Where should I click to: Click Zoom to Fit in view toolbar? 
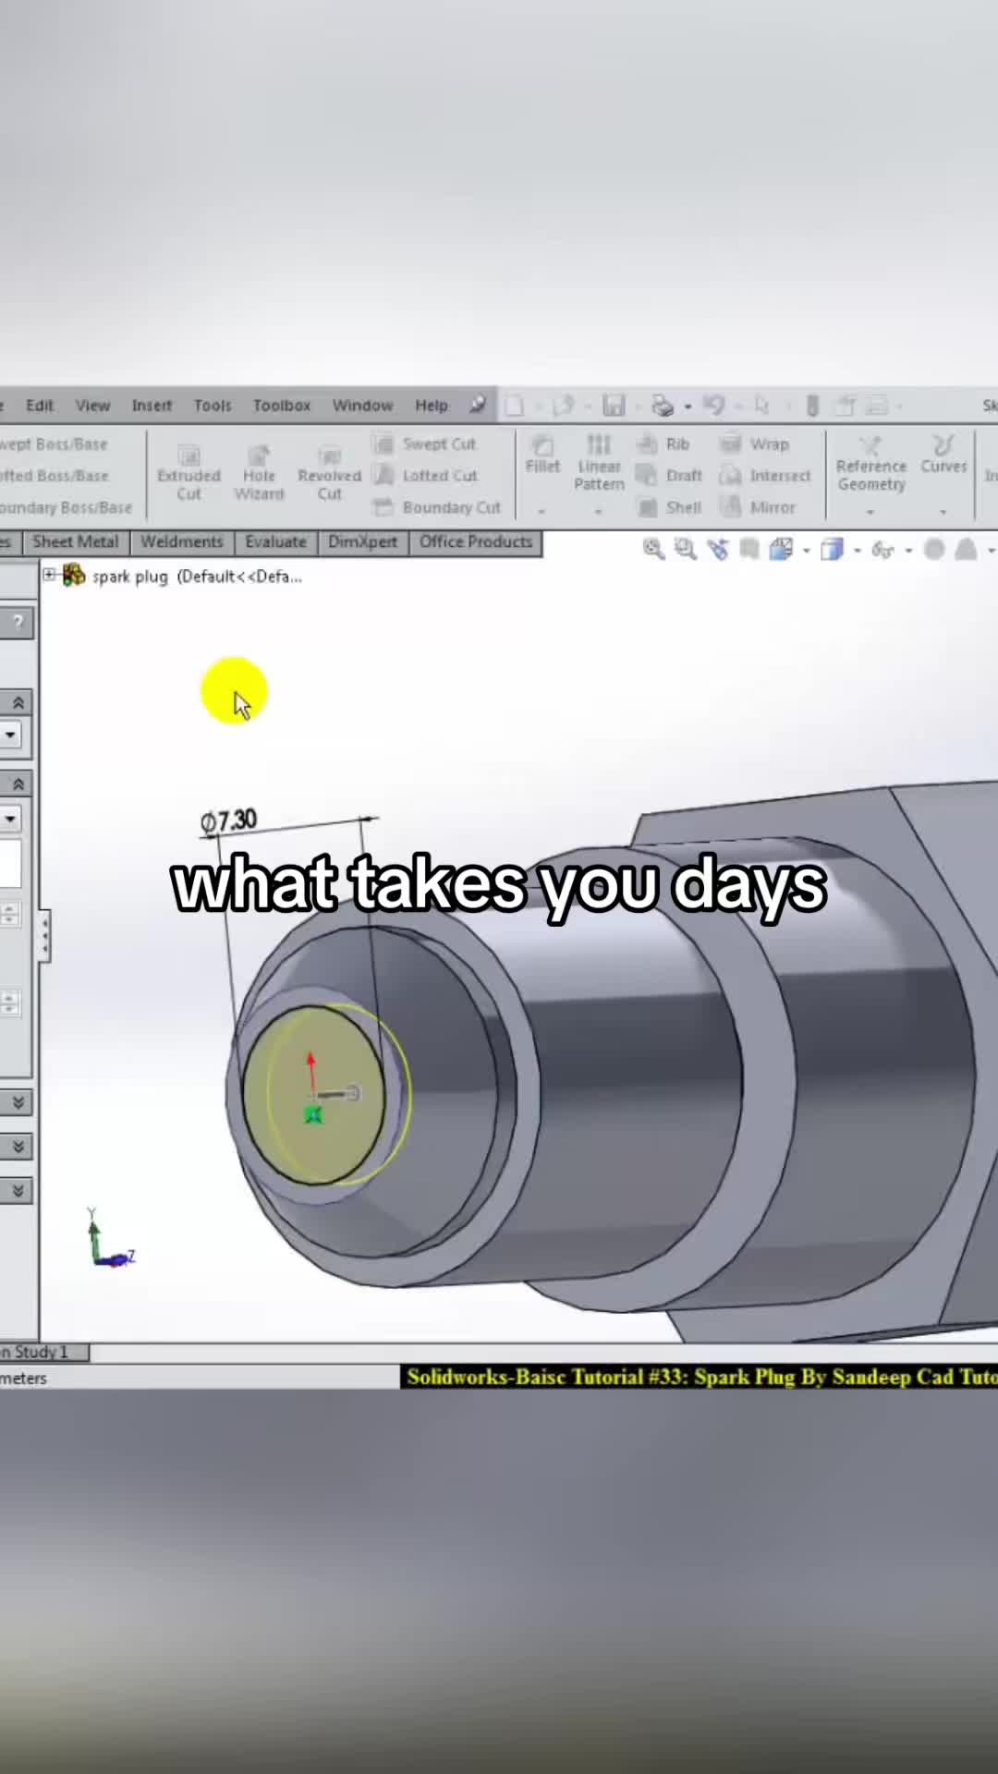(653, 550)
